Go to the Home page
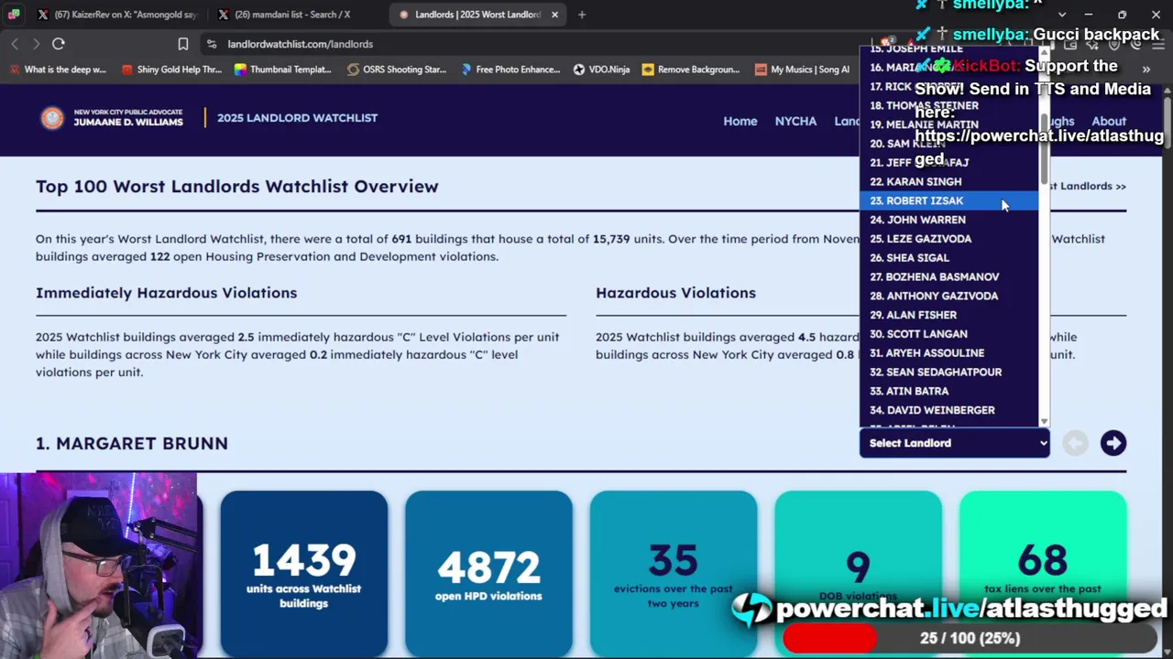Screen dimensions: 1173x659 tap(740, 121)
